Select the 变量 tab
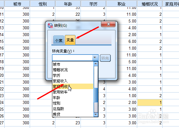The width and height of the screenshot is (179, 128). click(x=70, y=40)
